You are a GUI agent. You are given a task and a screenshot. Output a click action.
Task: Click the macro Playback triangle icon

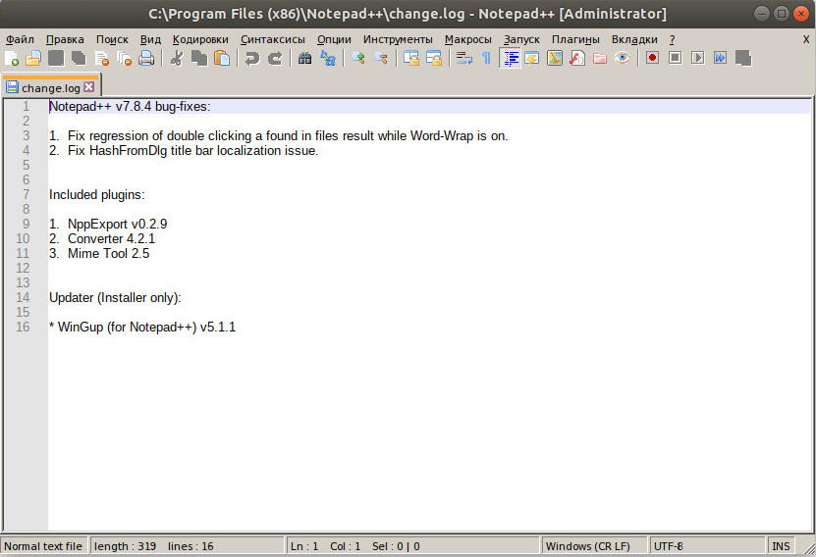[698, 58]
